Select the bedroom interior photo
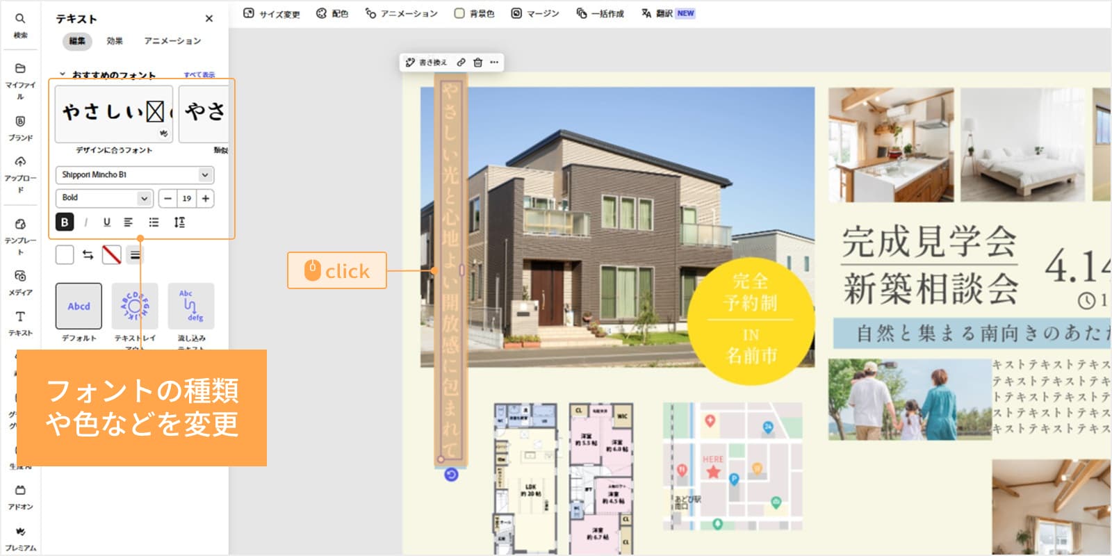The height and width of the screenshot is (556, 1112). click(1022, 145)
